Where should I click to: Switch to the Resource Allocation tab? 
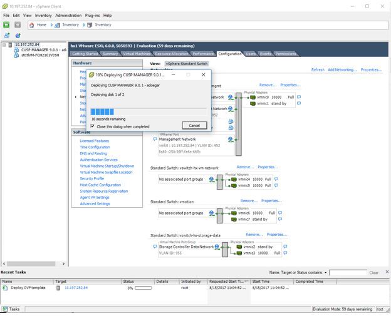(x=172, y=54)
